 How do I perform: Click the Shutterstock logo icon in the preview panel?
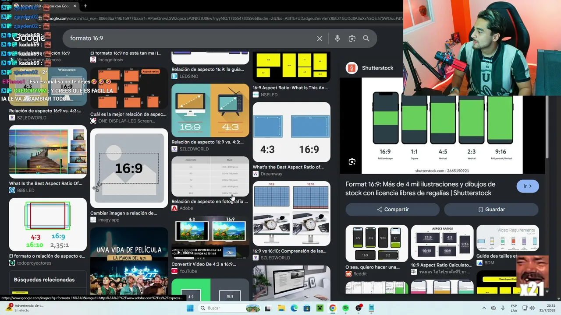pos(352,68)
